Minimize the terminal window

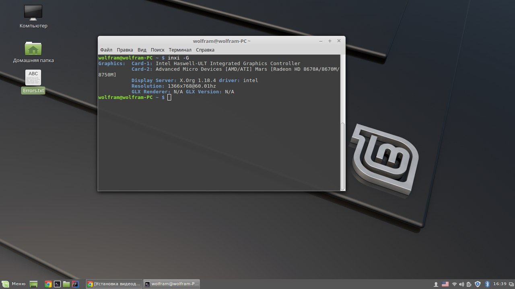(x=321, y=41)
